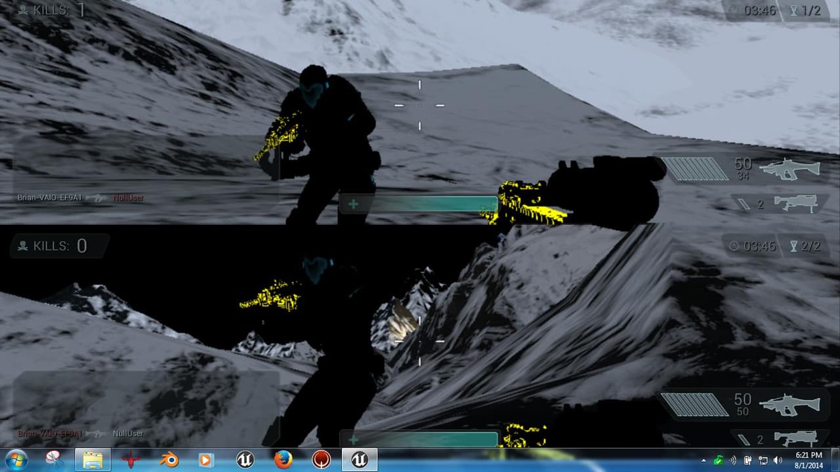
Task: Click the red NullUser name in kill feed
Action: click(128, 197)
